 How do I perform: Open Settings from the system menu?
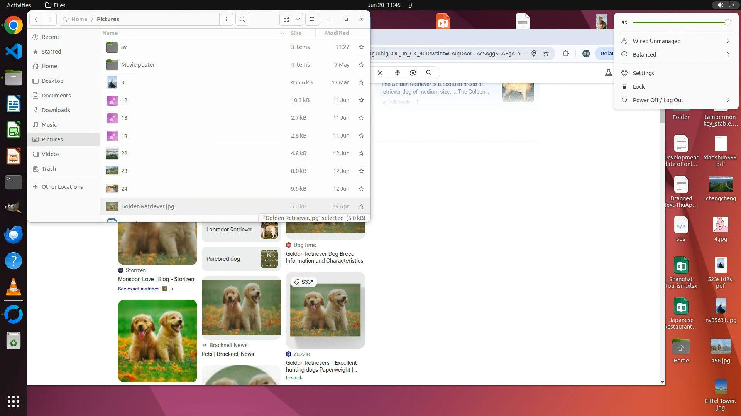coord(643,73)
